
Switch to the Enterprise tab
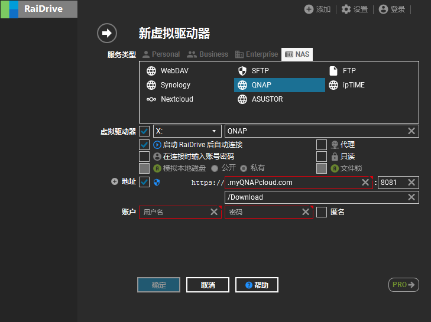(x=257, y=54)
